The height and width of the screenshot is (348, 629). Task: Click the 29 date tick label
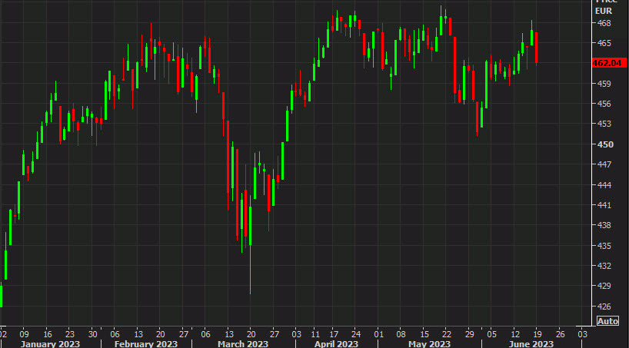[469, 334]
